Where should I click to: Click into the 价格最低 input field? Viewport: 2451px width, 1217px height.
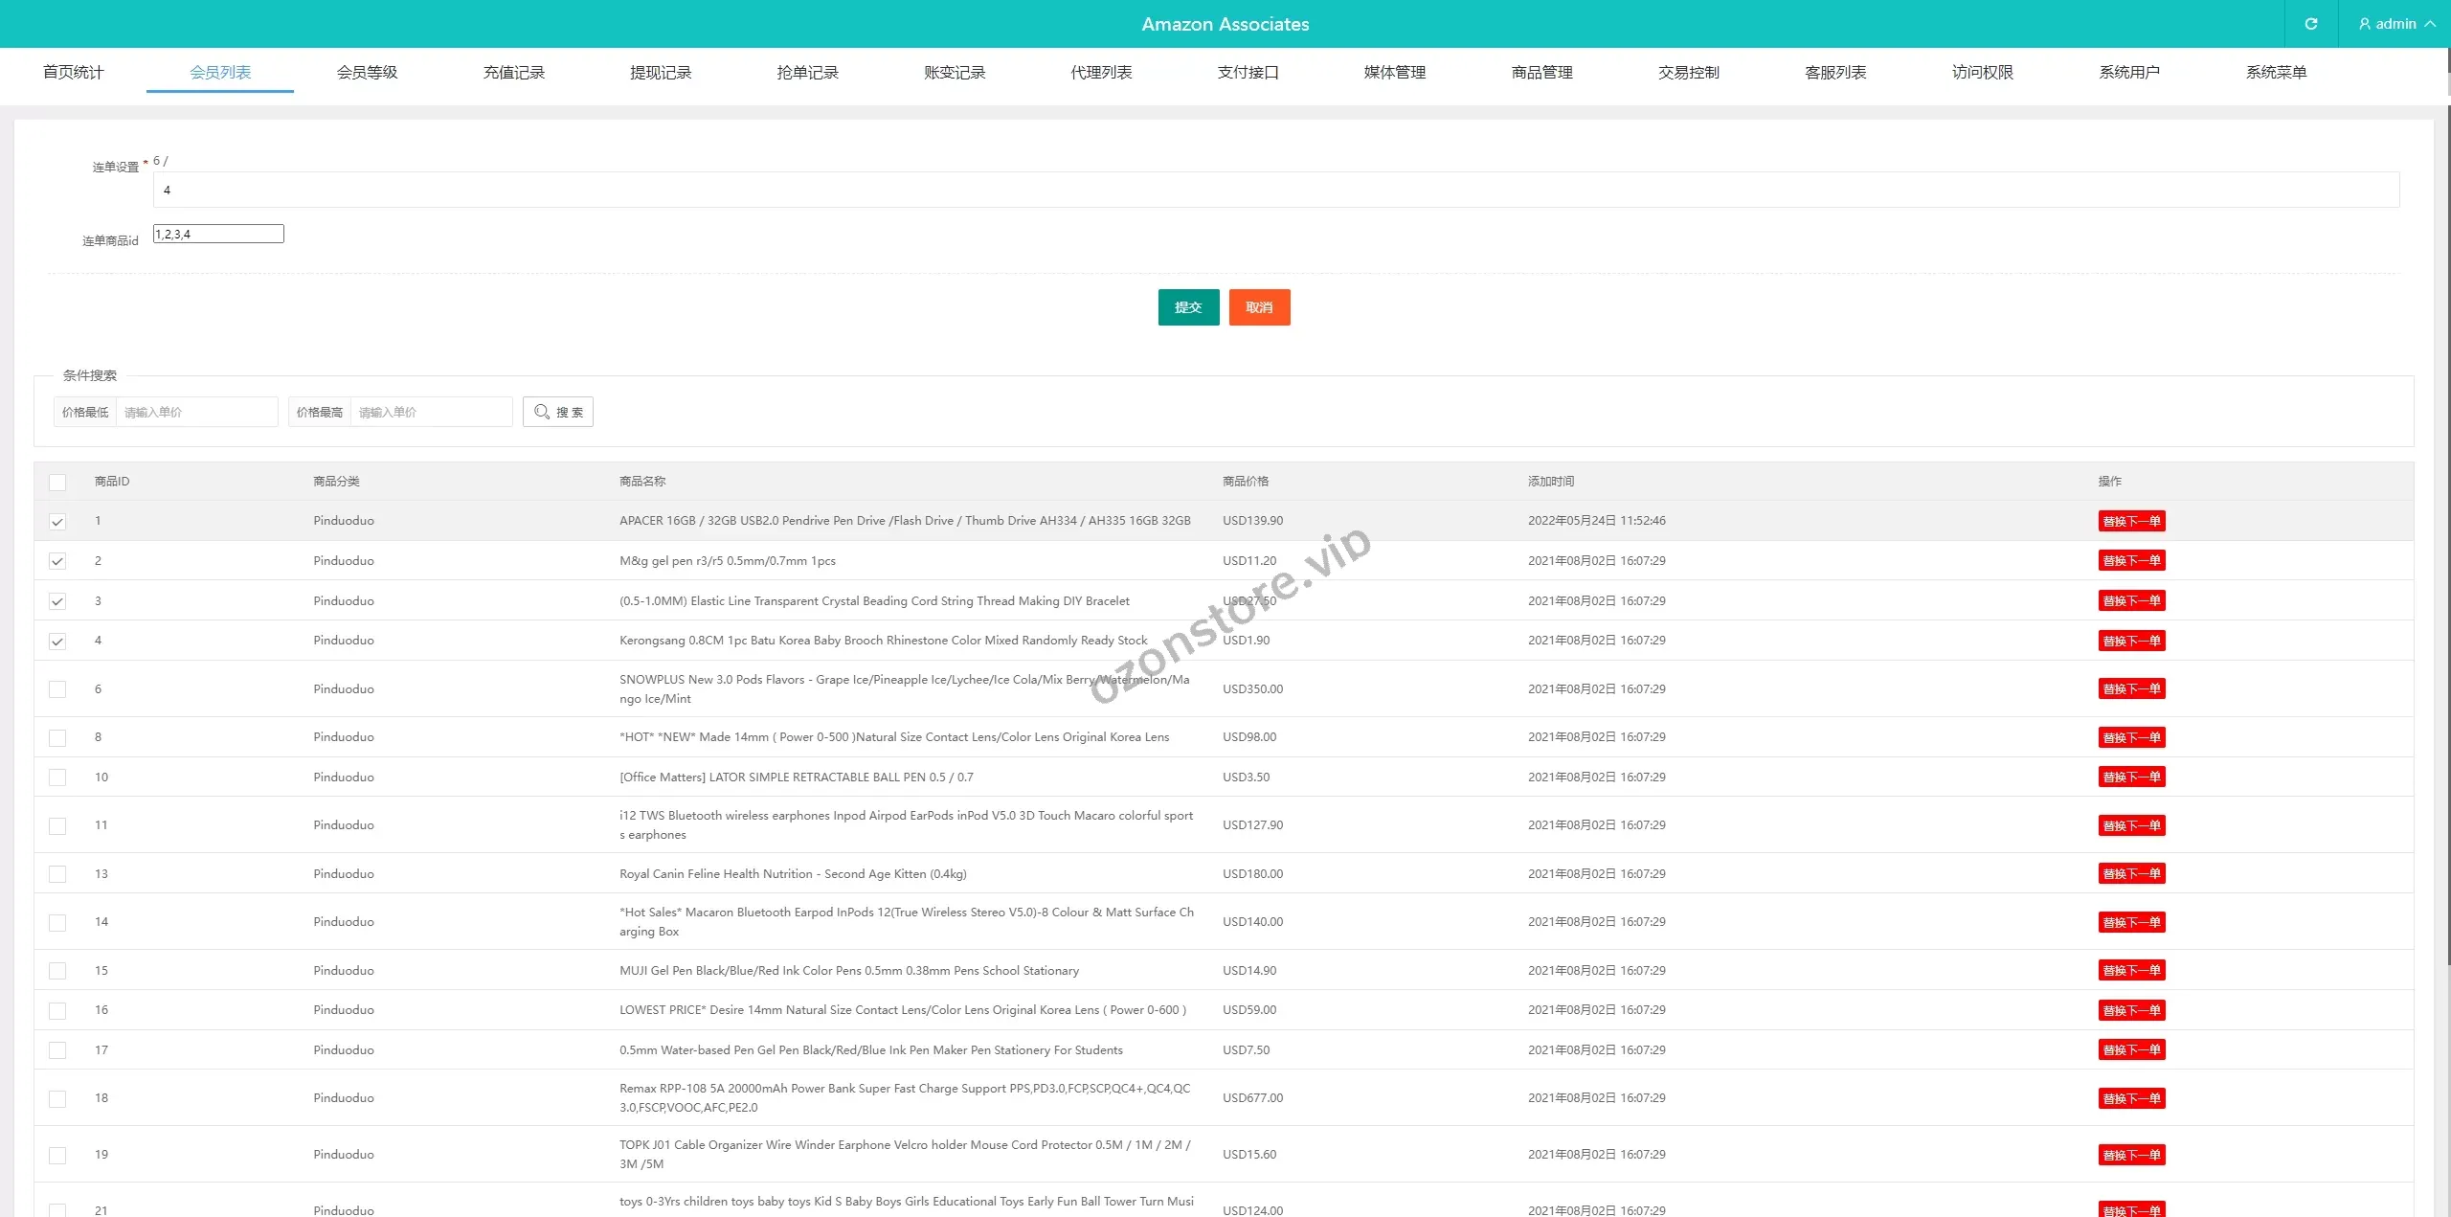point(196,412)
